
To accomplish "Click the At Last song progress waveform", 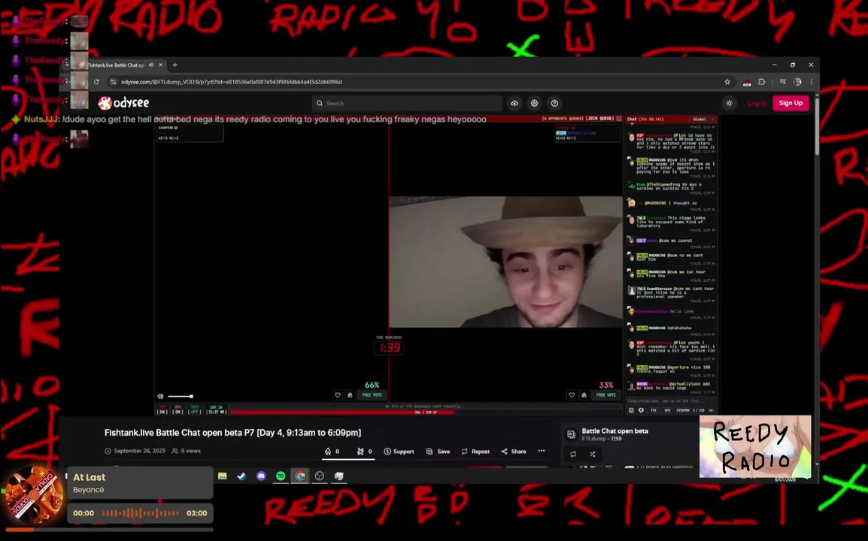I will (x=141, y=513).
